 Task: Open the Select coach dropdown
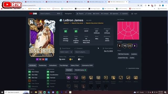pyautogui.click(x=66, y=52)
